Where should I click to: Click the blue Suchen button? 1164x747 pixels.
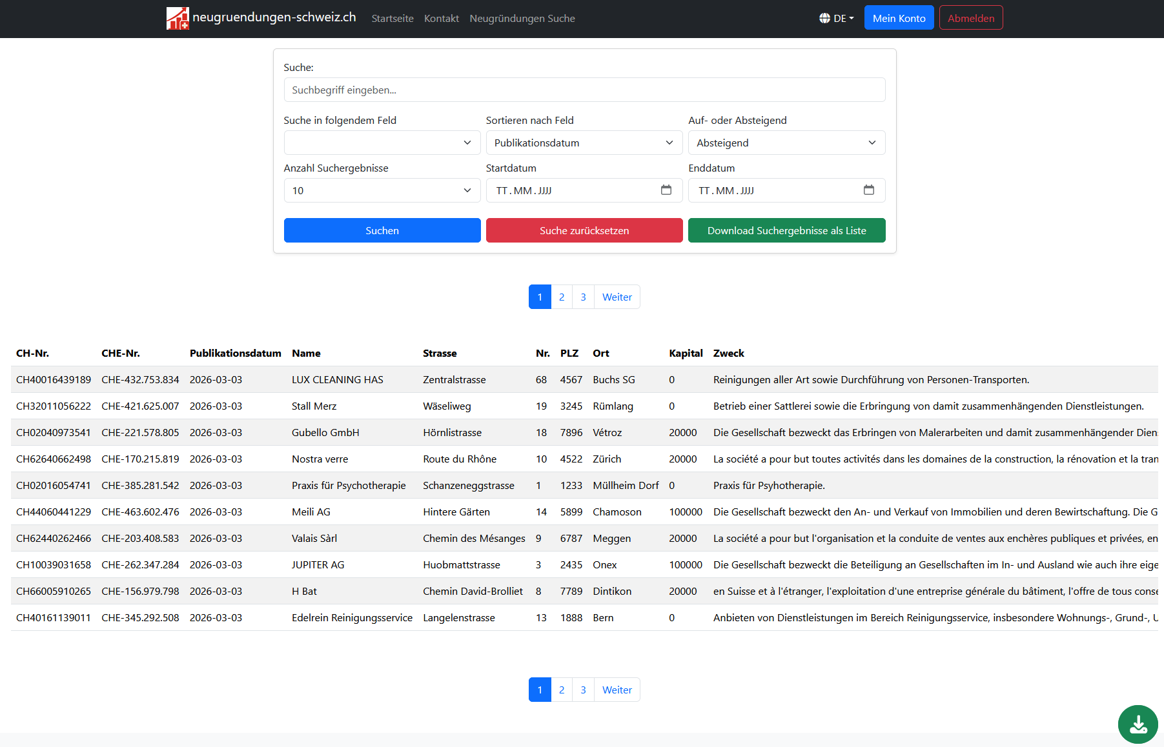(x=382, y=230)
